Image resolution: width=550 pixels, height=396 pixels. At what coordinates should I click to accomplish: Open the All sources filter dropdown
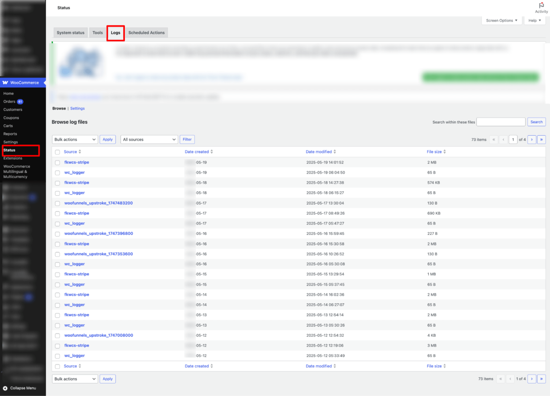coord(149,139)
